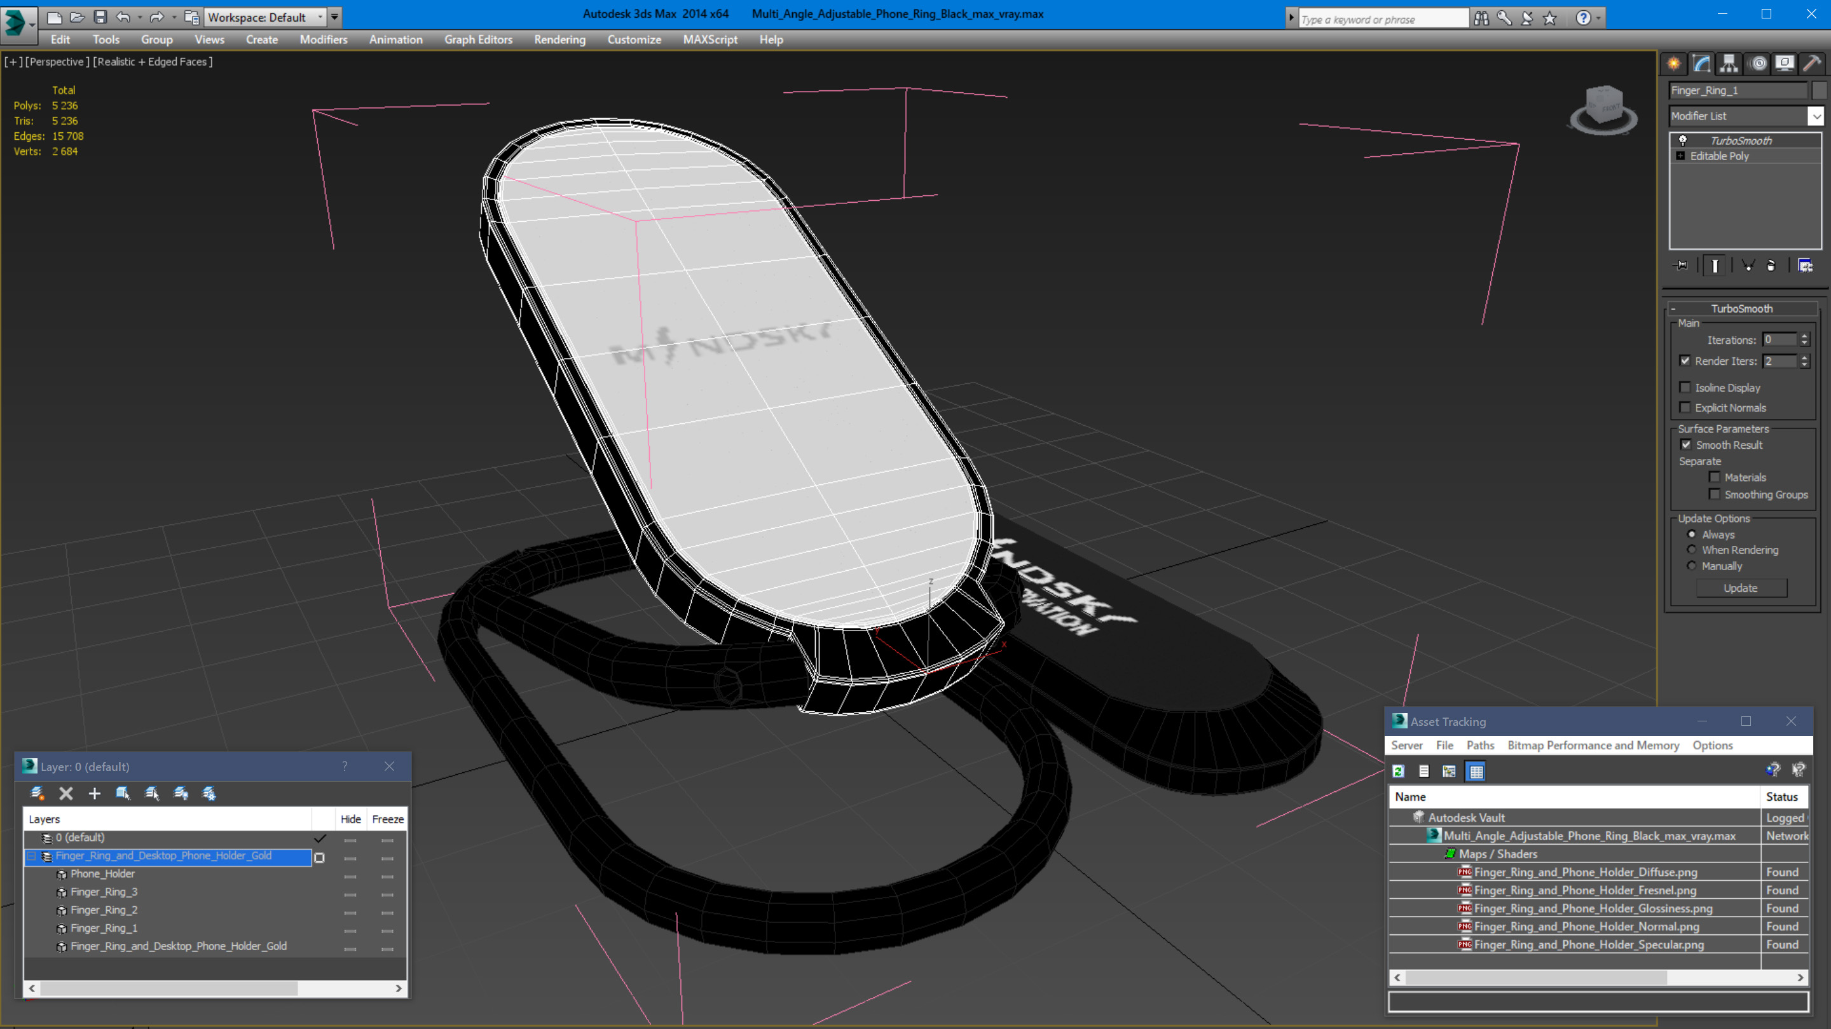
Task: Click Delete layer X icon
Action: tap(66, 793)
